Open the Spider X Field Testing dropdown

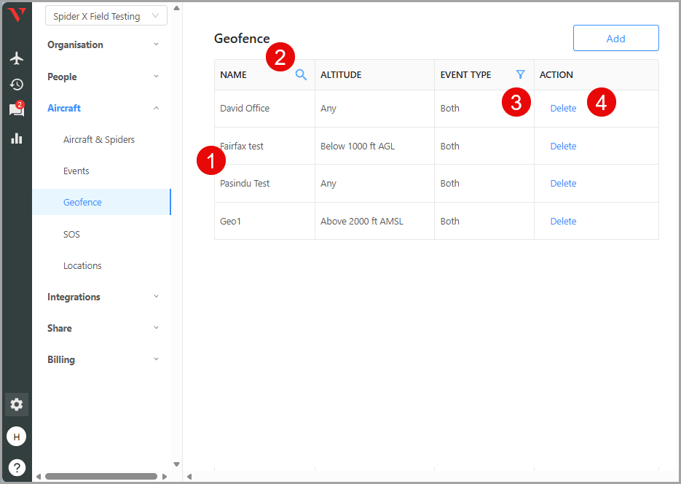coord(106,16)
